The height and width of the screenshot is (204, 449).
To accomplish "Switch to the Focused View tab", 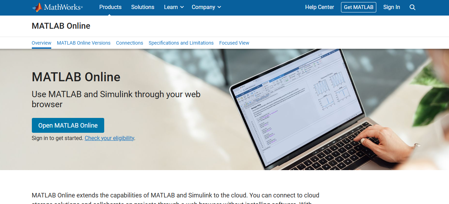I will 234,43.
